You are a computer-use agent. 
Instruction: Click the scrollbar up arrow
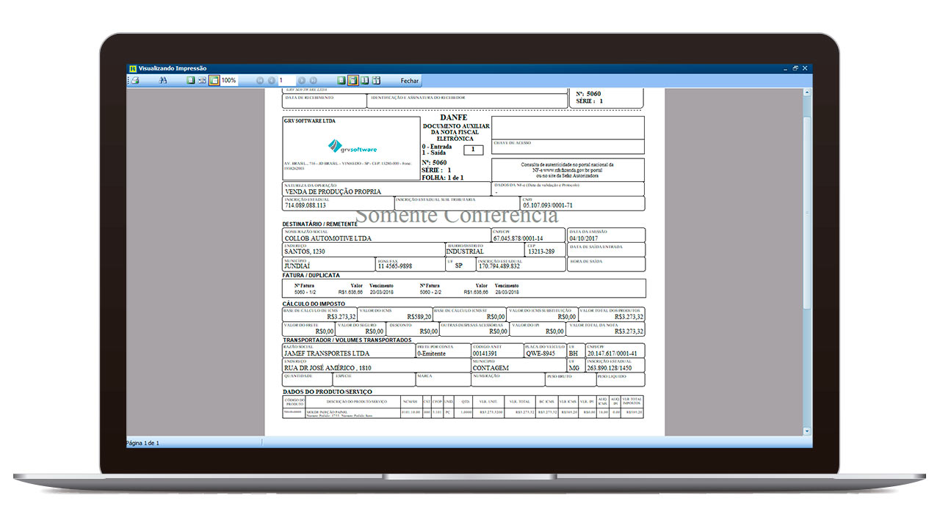click(807, 93)
